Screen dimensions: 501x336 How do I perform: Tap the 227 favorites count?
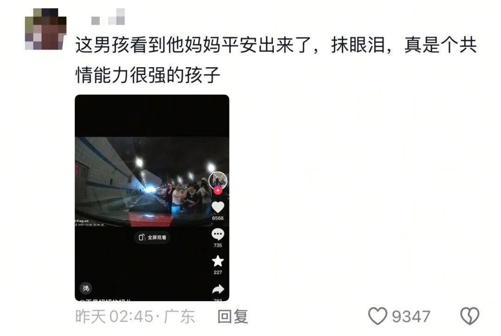[x=218, y=272]
